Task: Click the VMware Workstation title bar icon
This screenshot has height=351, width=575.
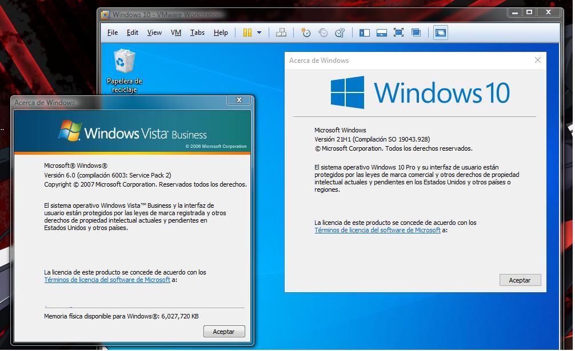Action: [x=105, y=15]
